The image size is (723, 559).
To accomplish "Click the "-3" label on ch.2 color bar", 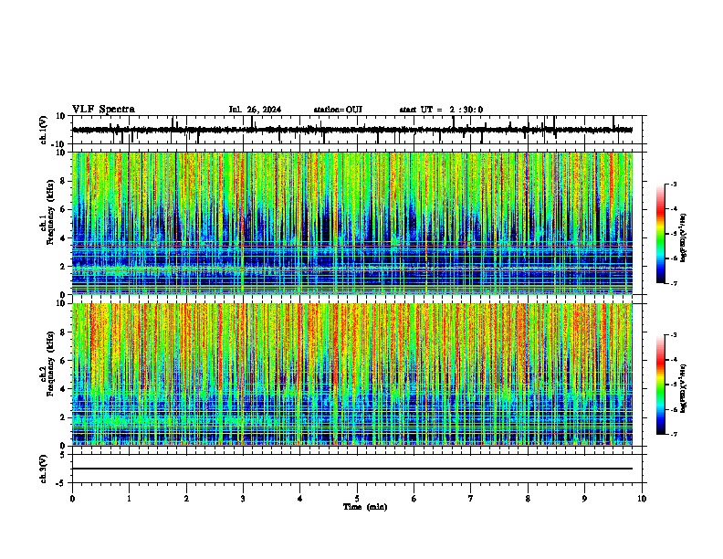I will point(674,335).
